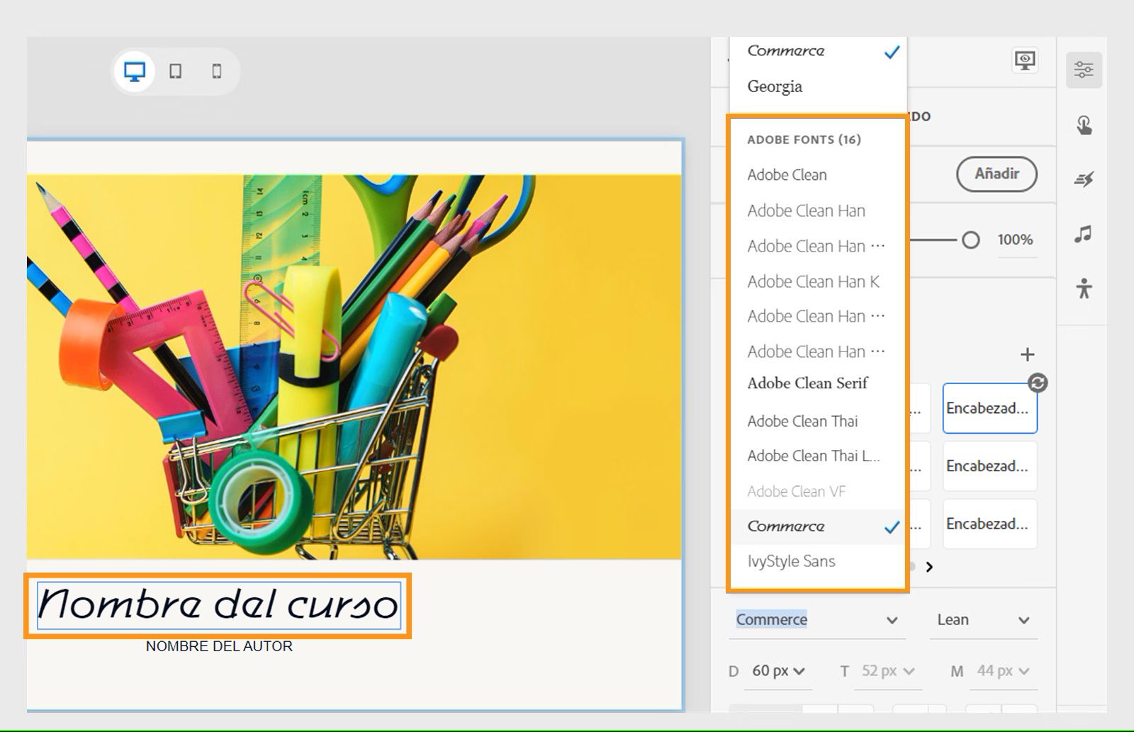
Task: Select the NOMBRE DEL AUTOR text
Action: point(219,646)
